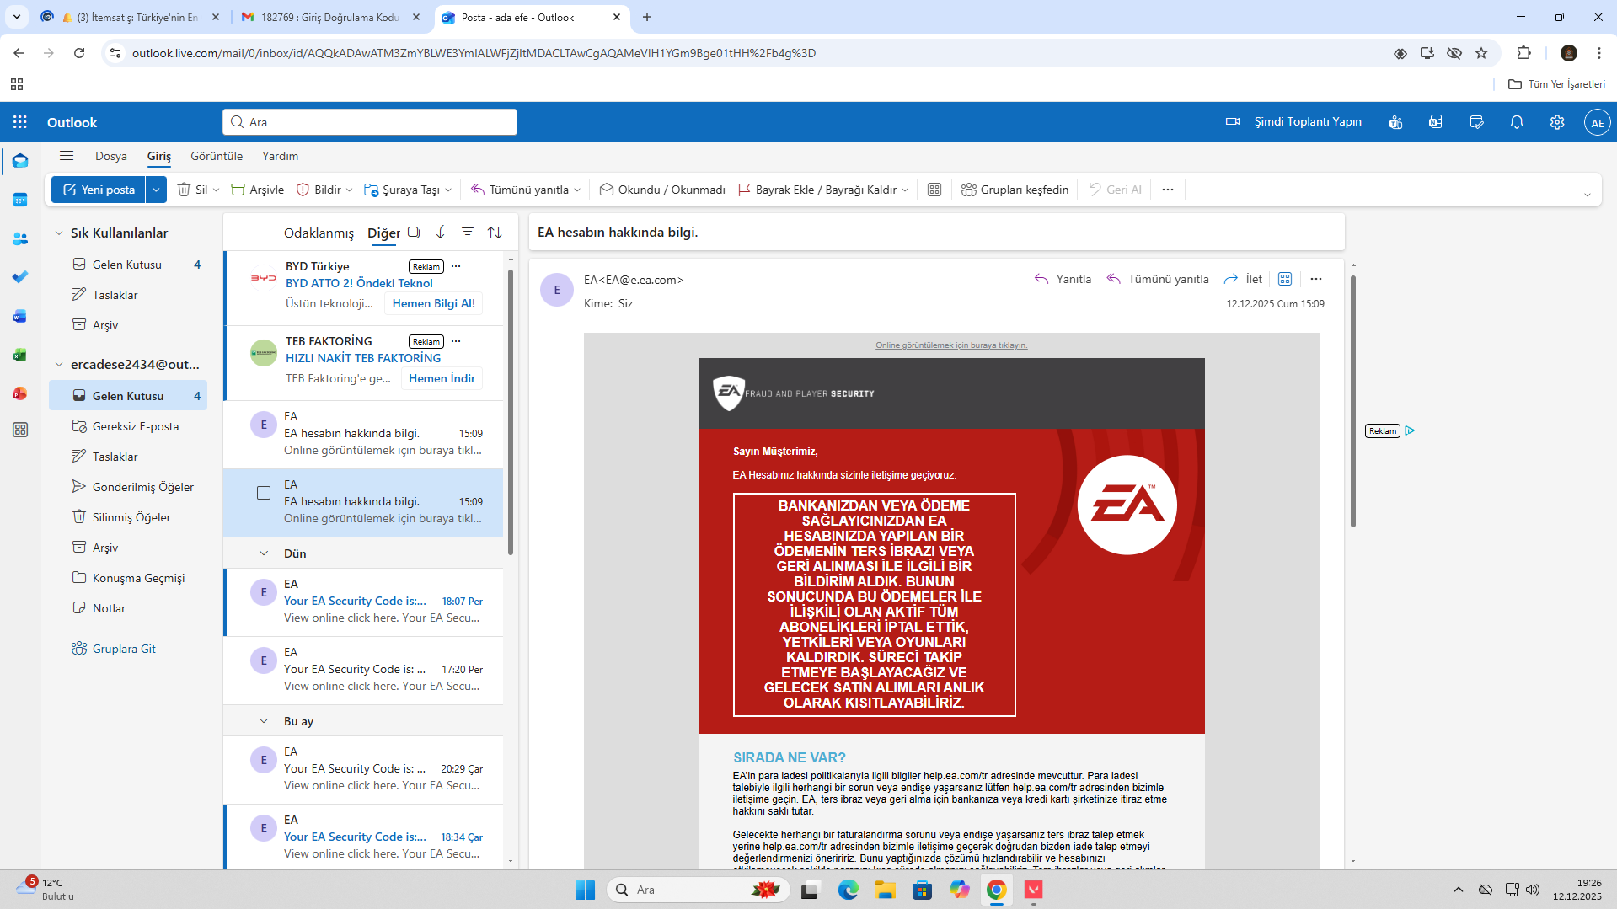Click the jump-to arrow icon in list

tap(441, 233)
